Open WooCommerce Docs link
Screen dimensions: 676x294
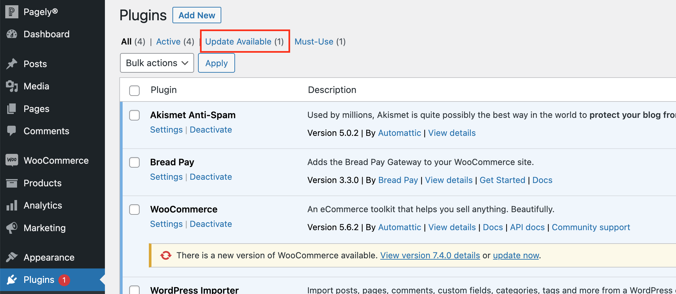493,227
